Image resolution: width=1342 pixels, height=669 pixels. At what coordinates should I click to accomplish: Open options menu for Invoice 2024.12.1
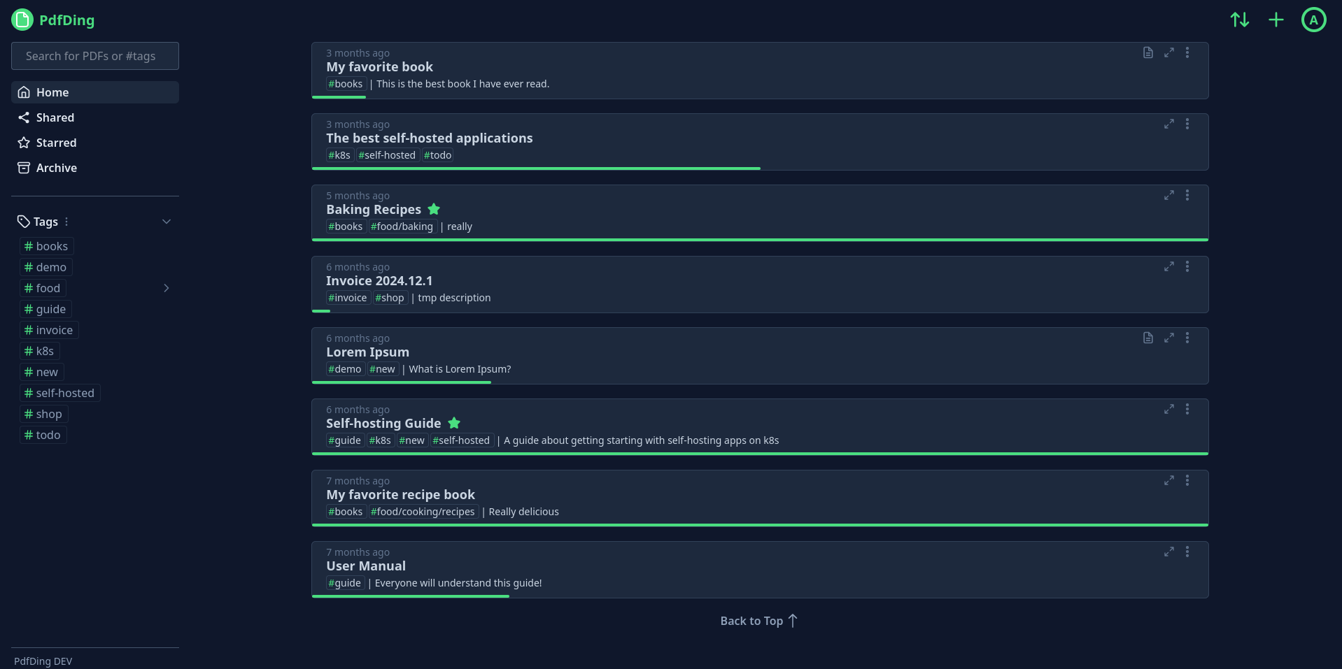[x=1187, y=266]
